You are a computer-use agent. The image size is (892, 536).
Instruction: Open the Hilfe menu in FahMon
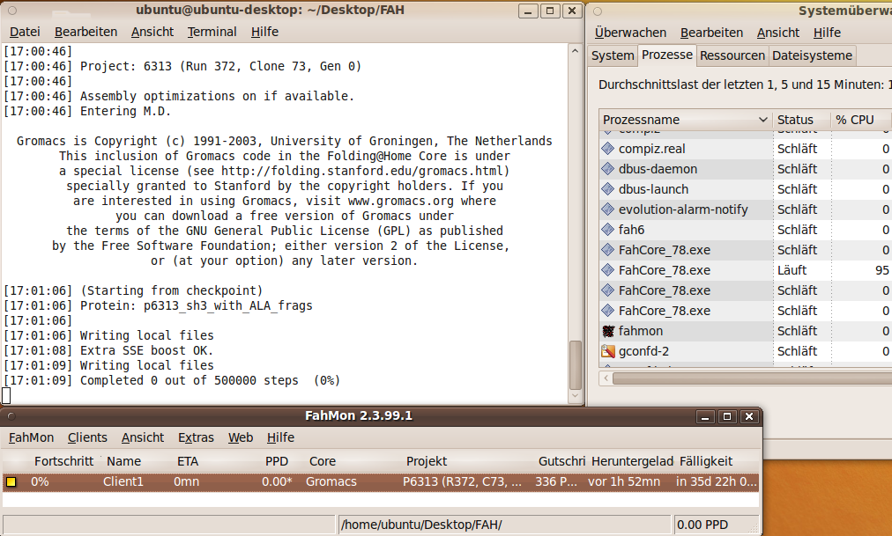pyautogui.click(x=280, y=437)
